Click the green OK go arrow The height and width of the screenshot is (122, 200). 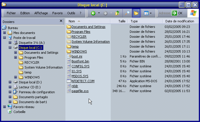(x=174, y=13)
